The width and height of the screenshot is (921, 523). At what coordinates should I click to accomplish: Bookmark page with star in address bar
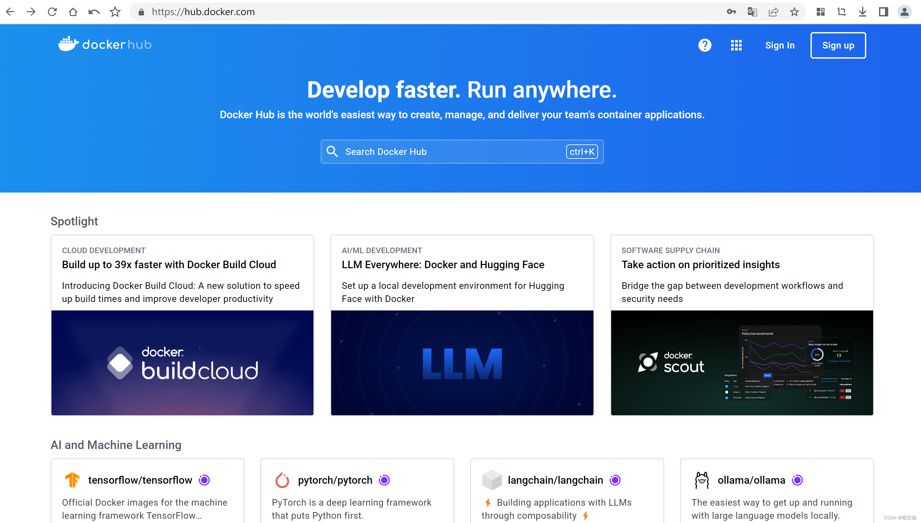[794, 12]
